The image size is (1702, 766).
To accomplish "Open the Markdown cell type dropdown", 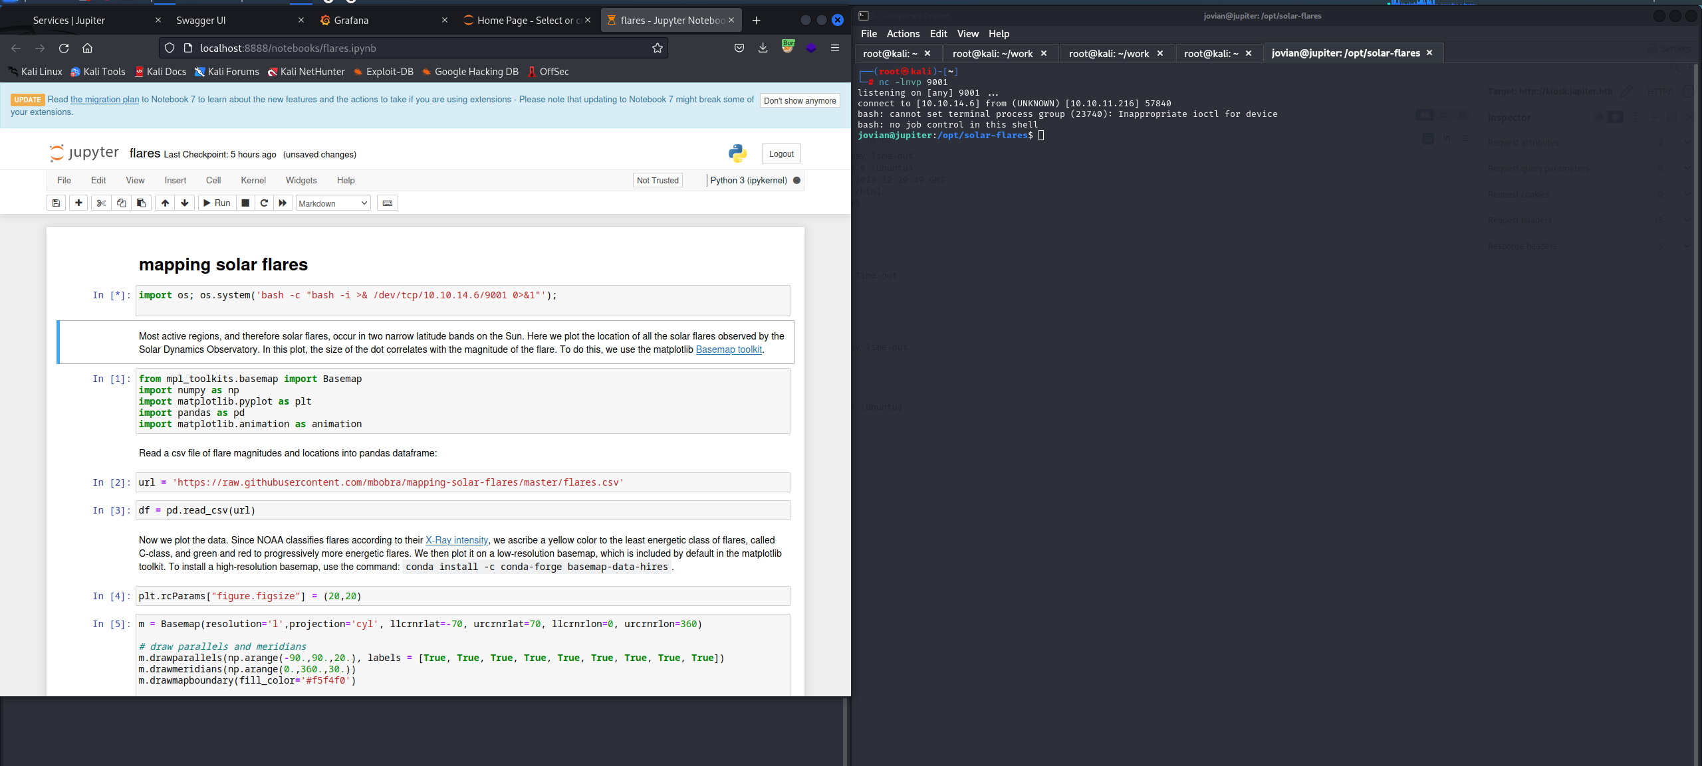I will point(332,203).
